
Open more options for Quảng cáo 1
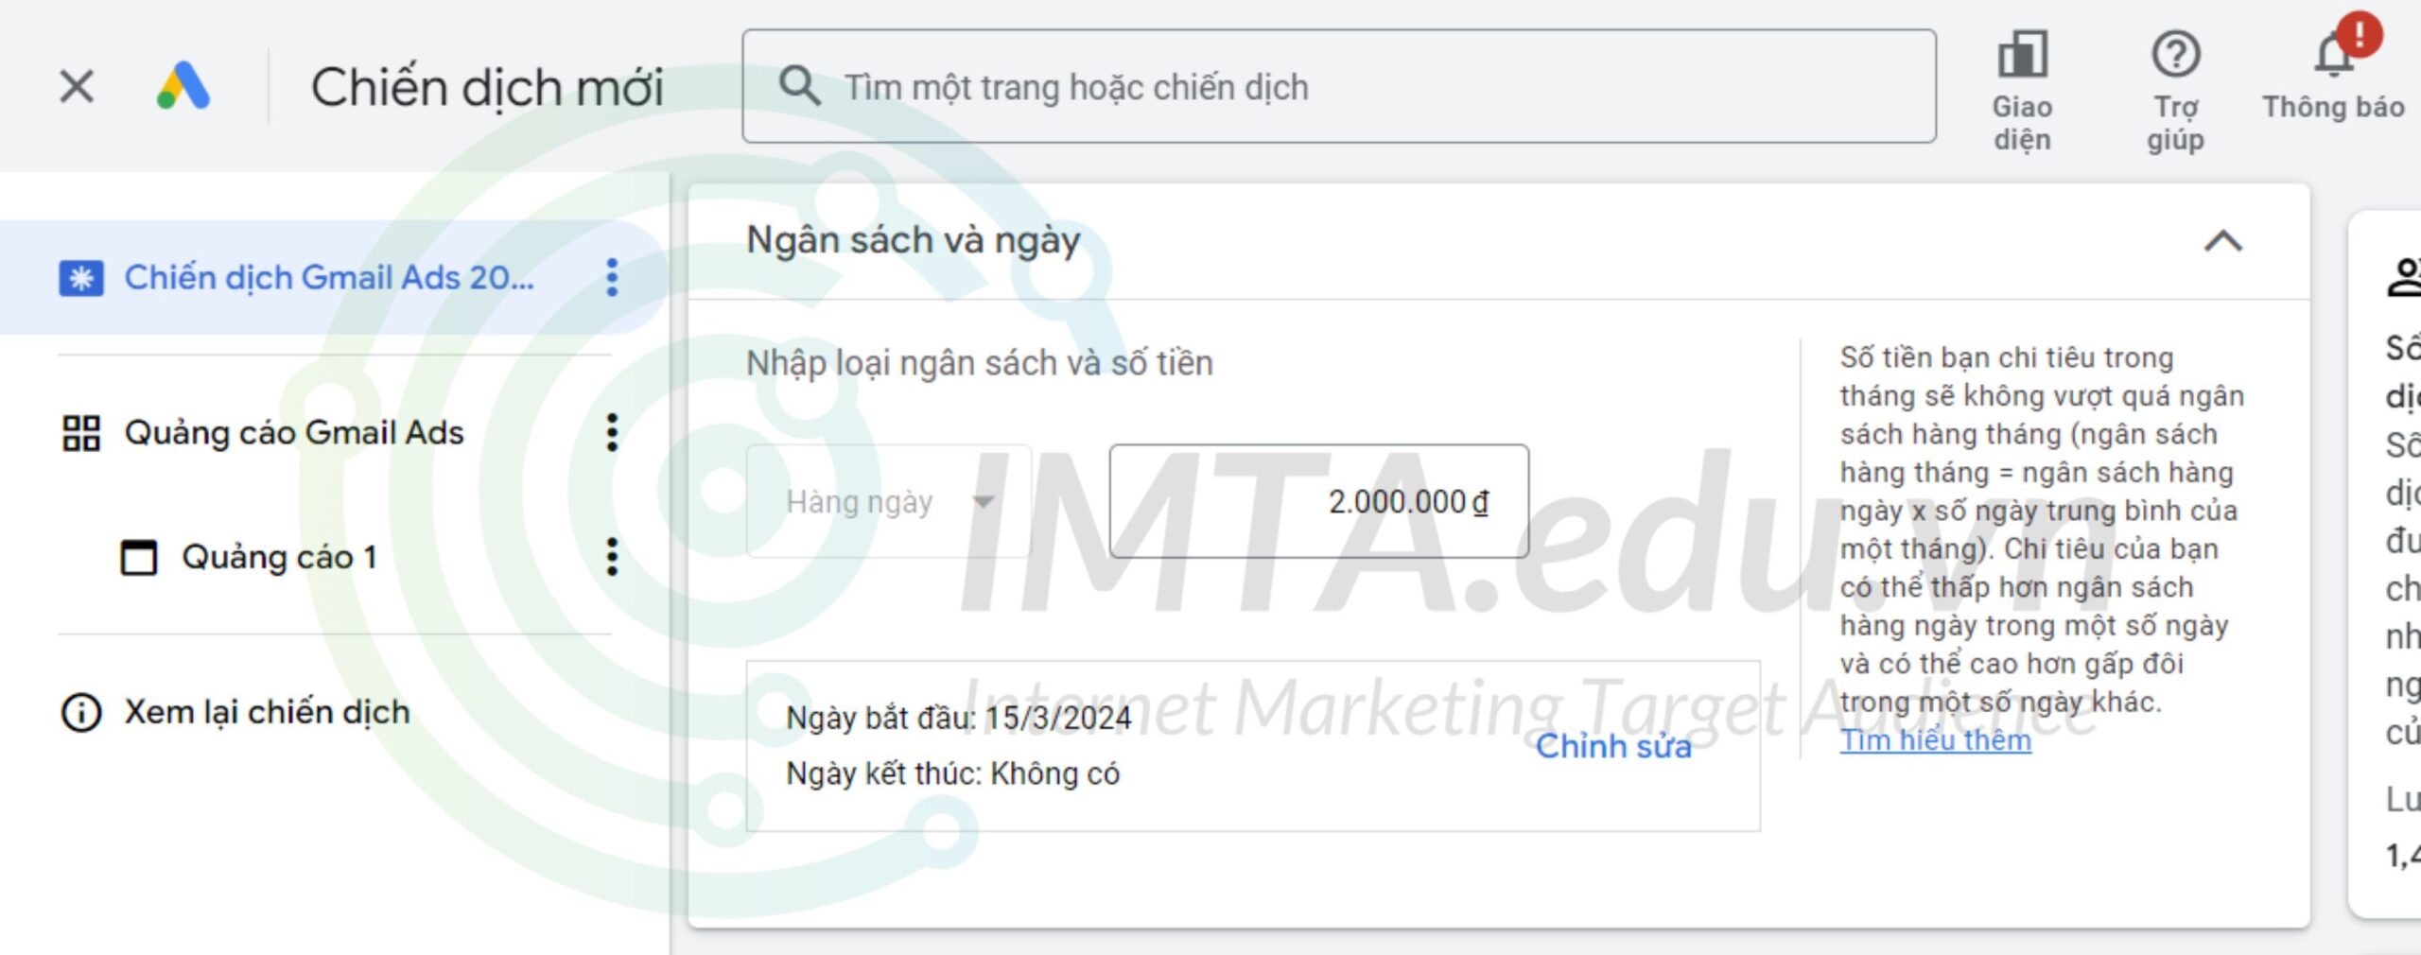612,557
